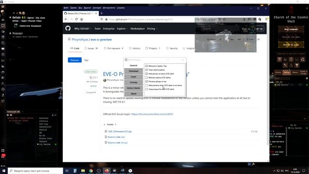Click the blue Releases button
309x174 pixels.
click(75, 60)
